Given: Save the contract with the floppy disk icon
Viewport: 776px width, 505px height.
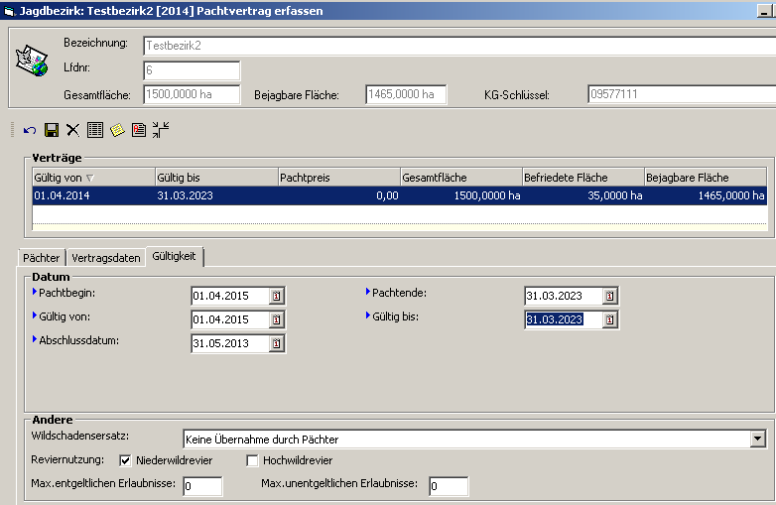Looking at the screenshot, I should (52, 130).
